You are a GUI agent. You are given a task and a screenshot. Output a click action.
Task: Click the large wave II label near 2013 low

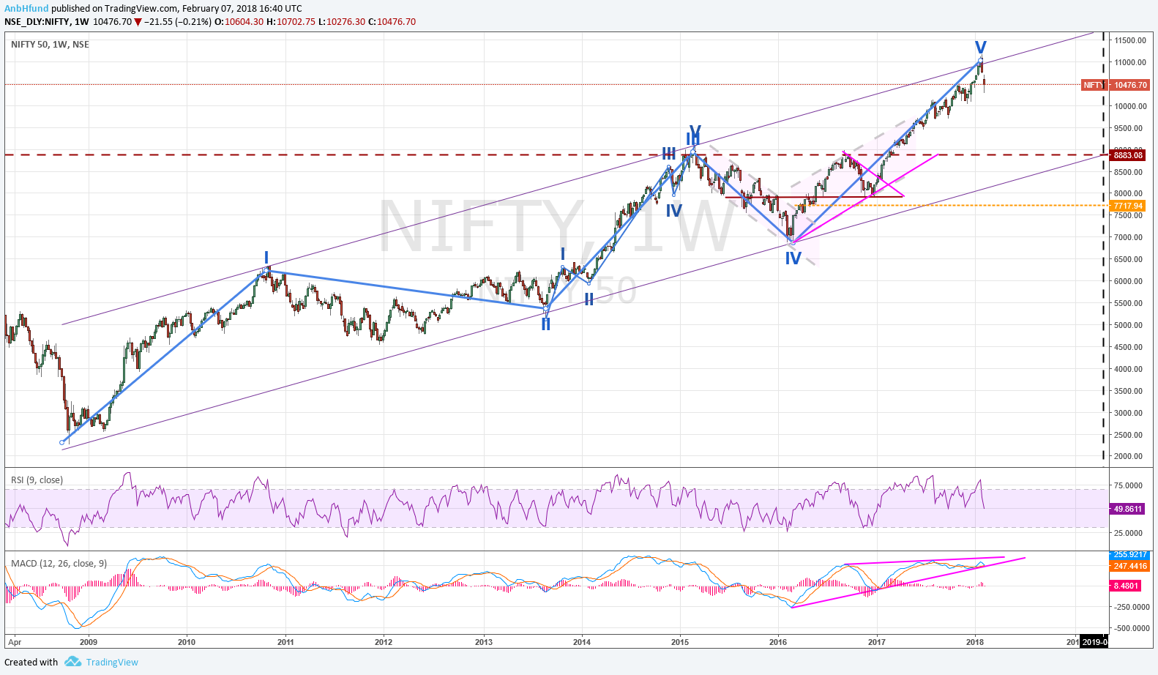tap(545, 324)
